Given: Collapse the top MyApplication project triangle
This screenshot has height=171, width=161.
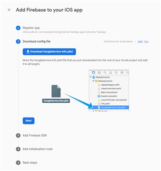Looking at the screenshot, I should tap(91, 77).
